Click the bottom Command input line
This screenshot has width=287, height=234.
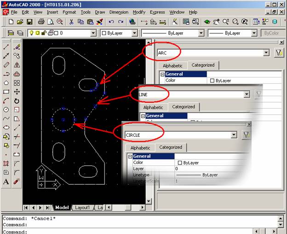128,232
